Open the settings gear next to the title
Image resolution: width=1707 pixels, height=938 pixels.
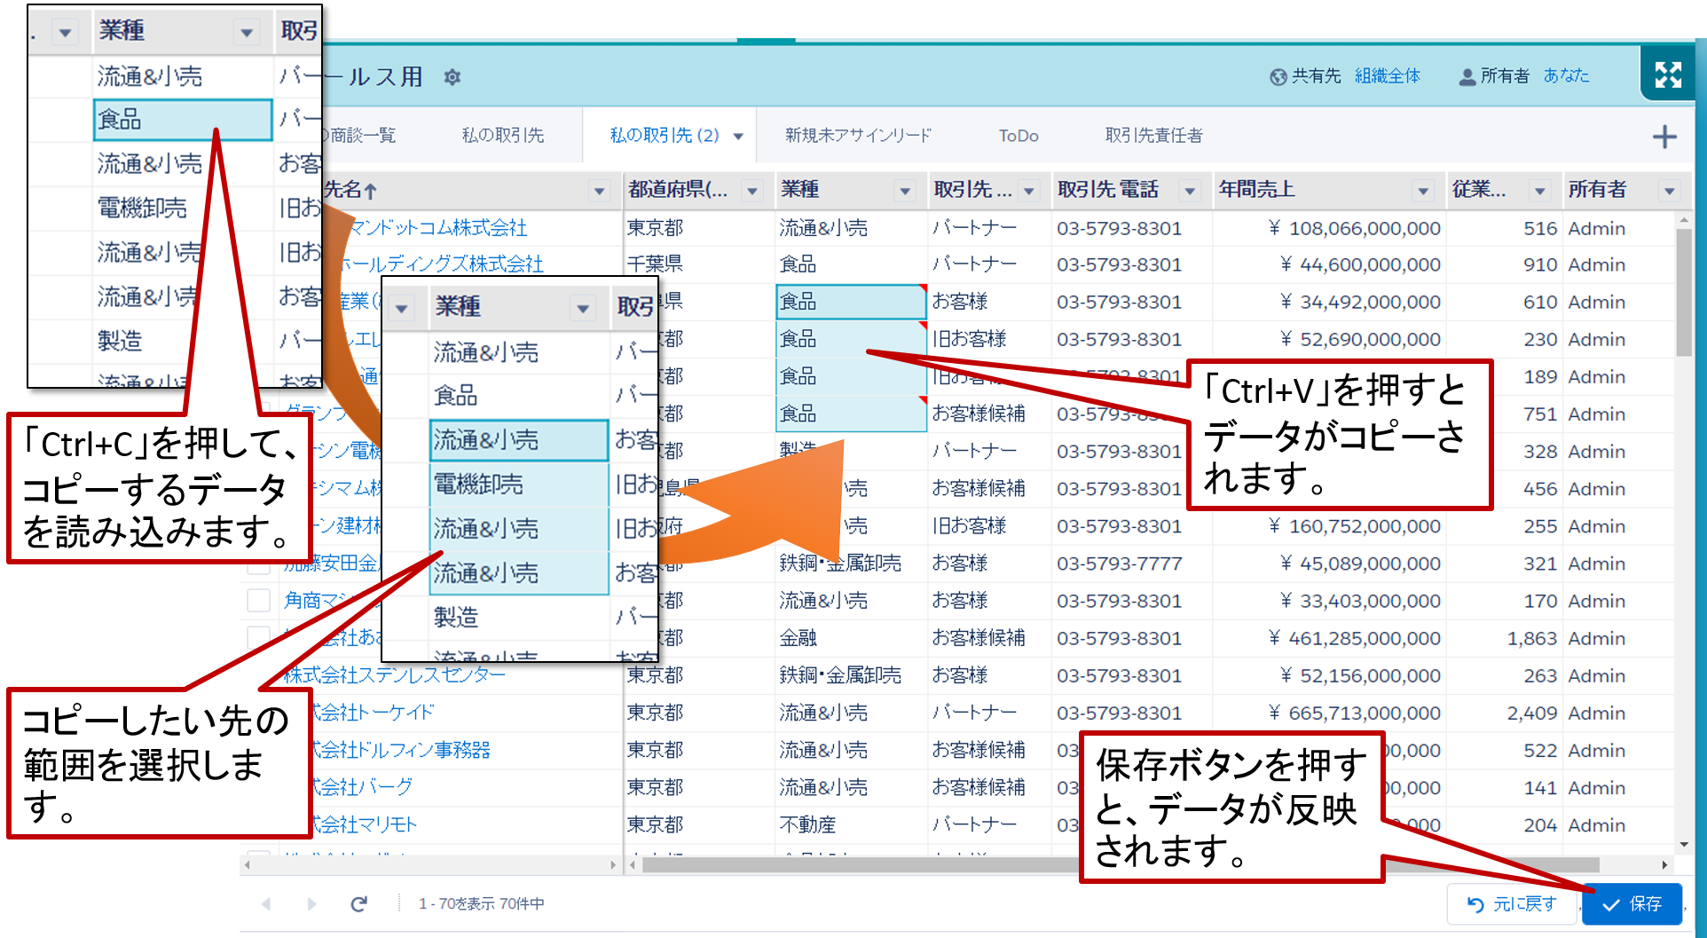point(452,77)
